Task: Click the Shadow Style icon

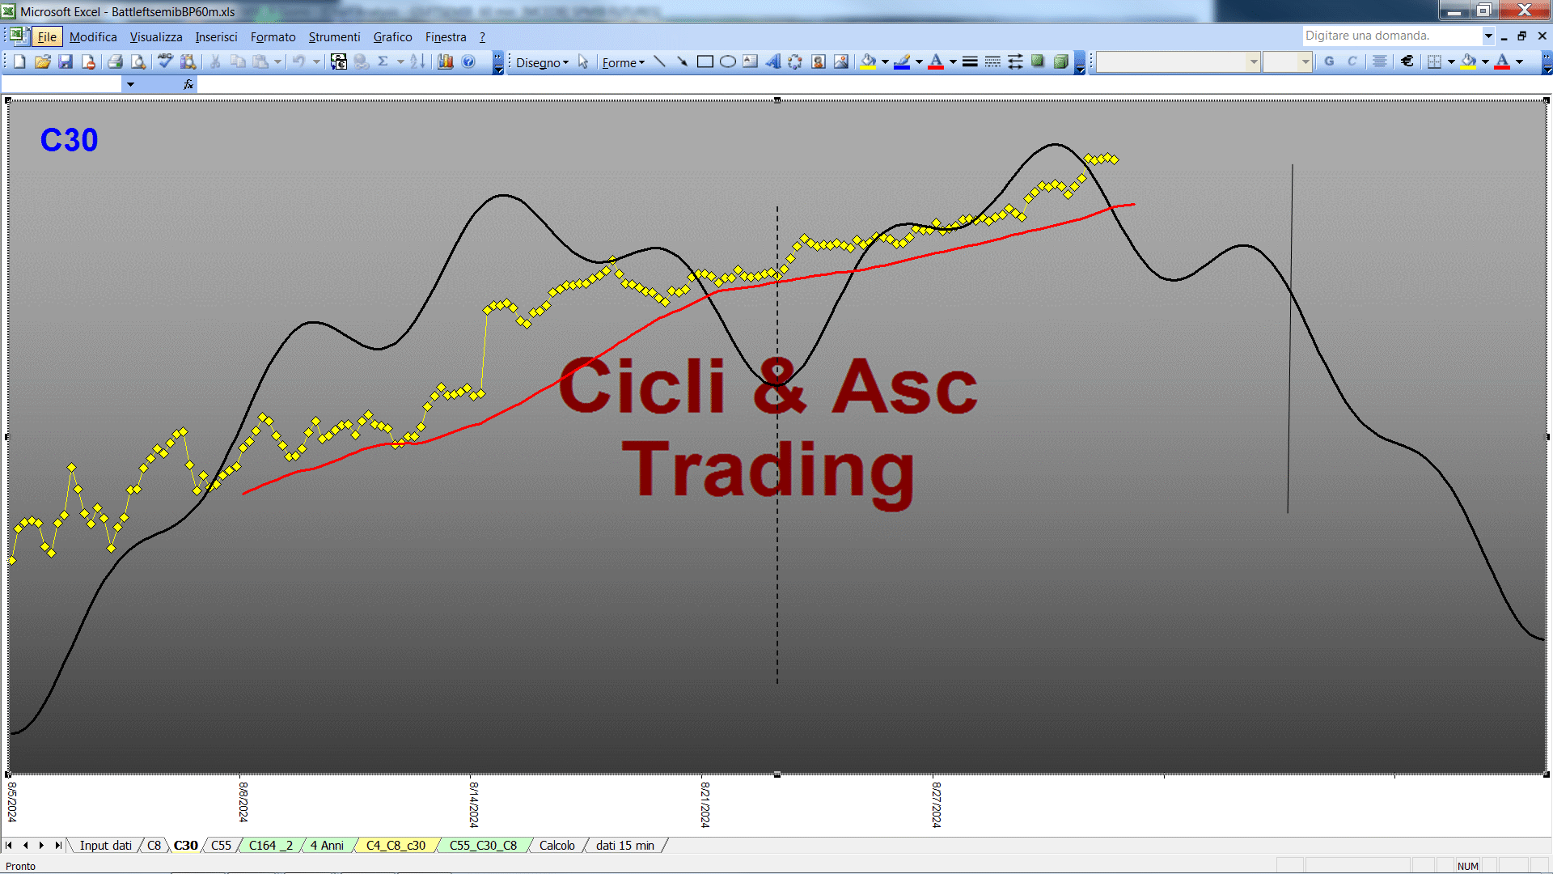Action: [1038, 62]
